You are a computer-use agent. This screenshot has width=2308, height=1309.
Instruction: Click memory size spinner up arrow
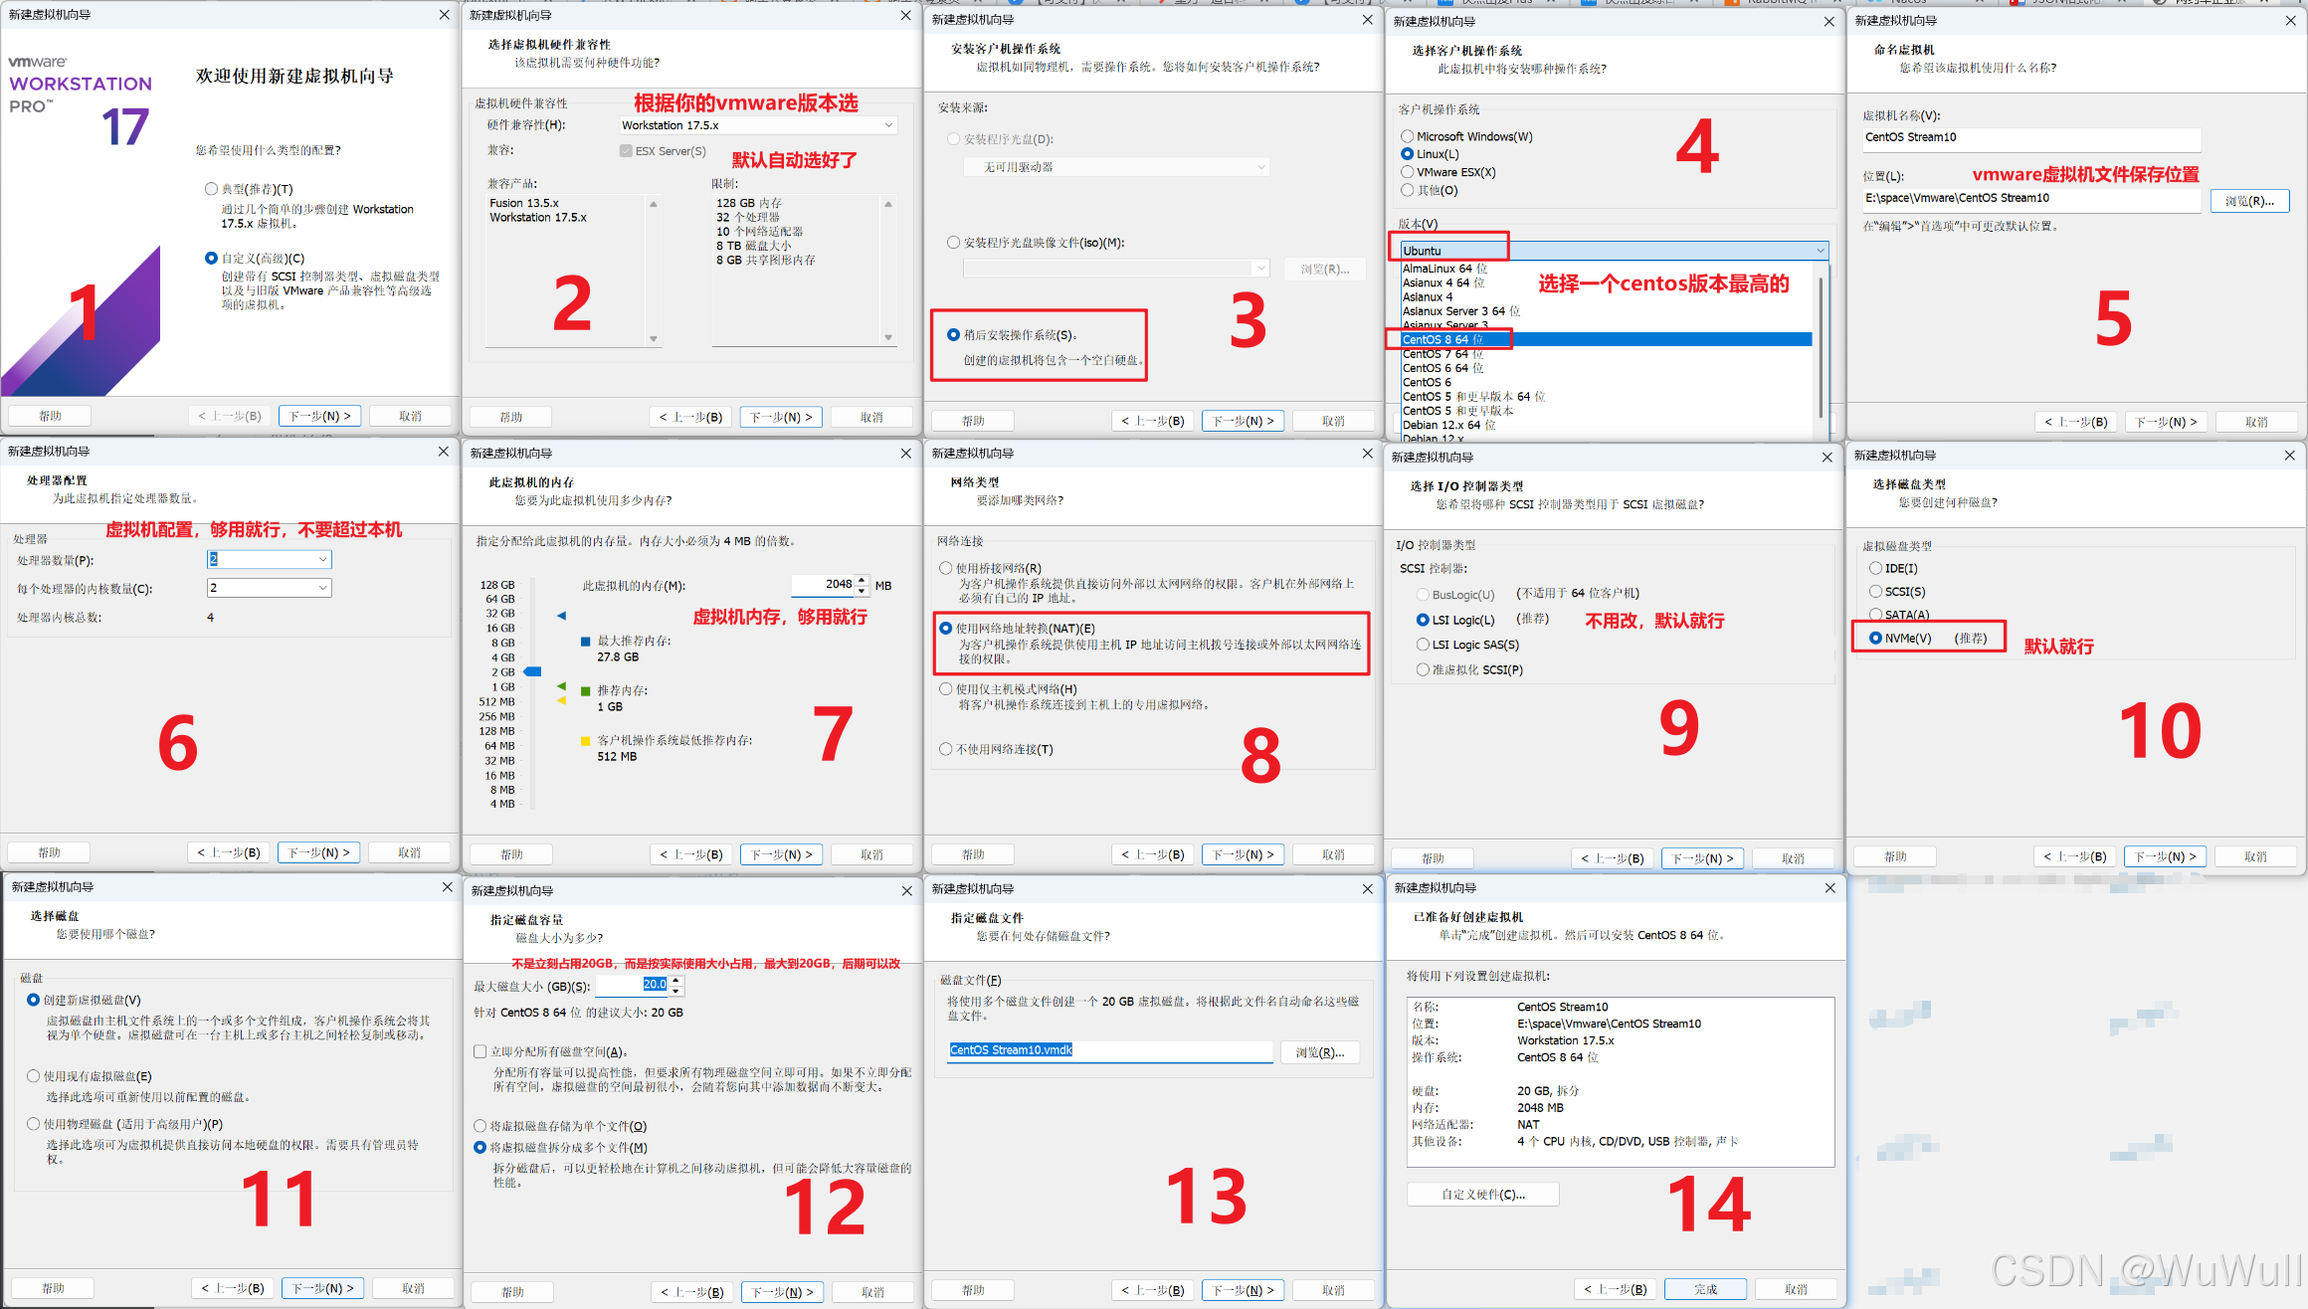click(x=863, y=580)
